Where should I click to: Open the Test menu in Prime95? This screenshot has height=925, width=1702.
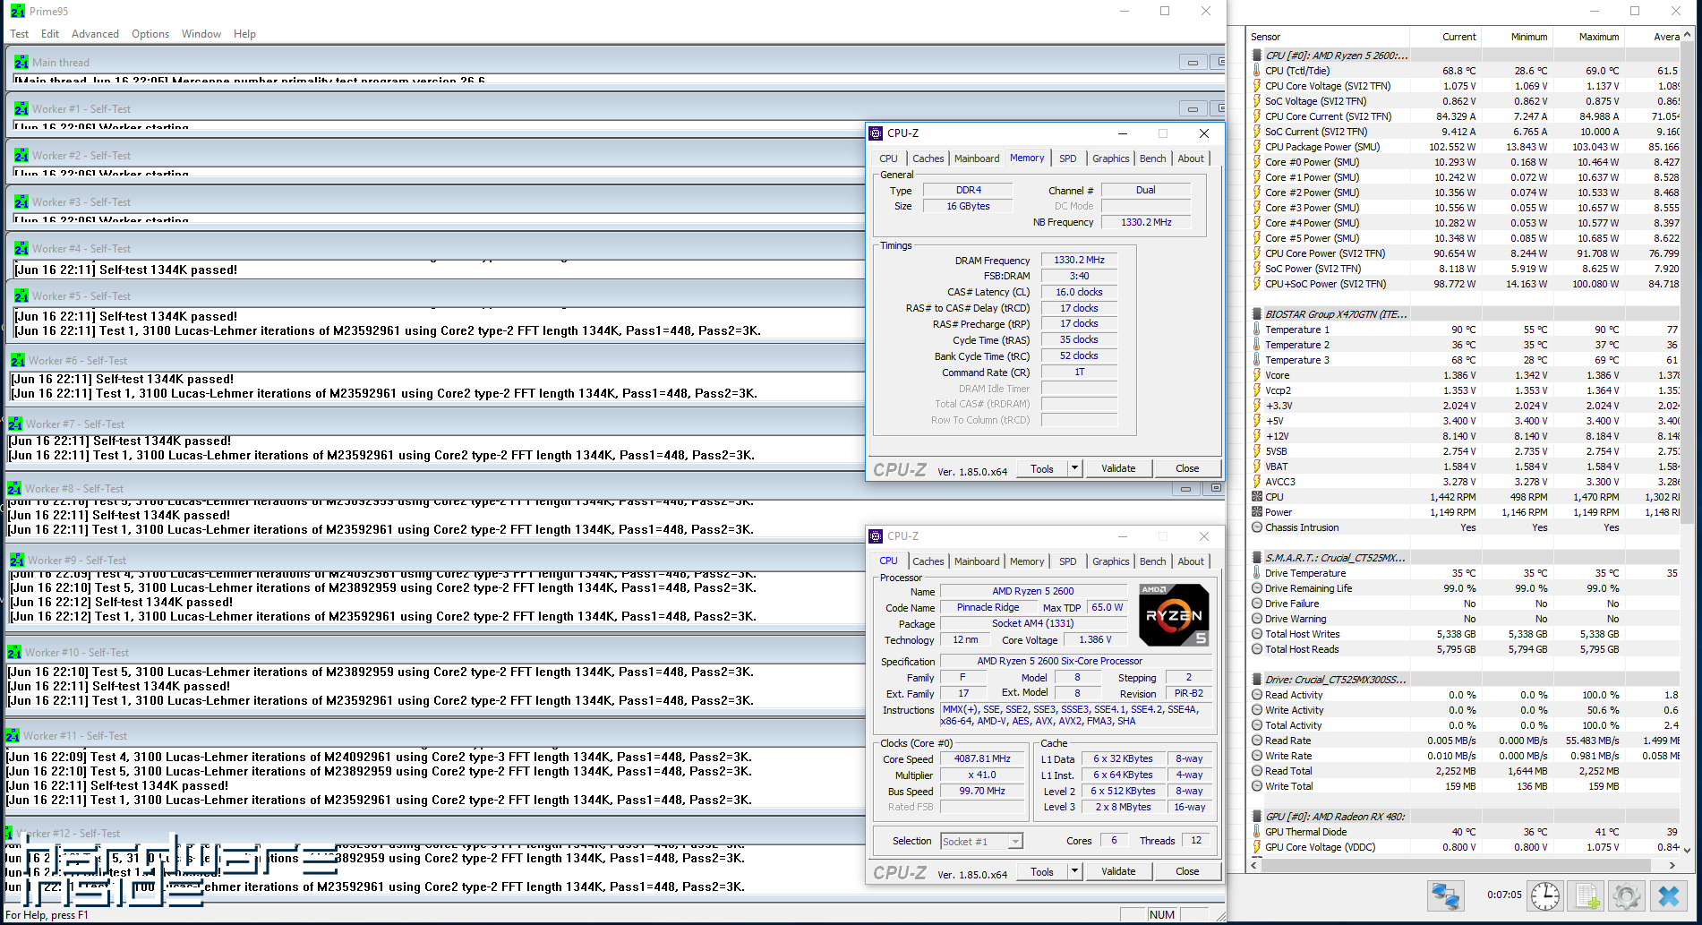click(19, 34)
